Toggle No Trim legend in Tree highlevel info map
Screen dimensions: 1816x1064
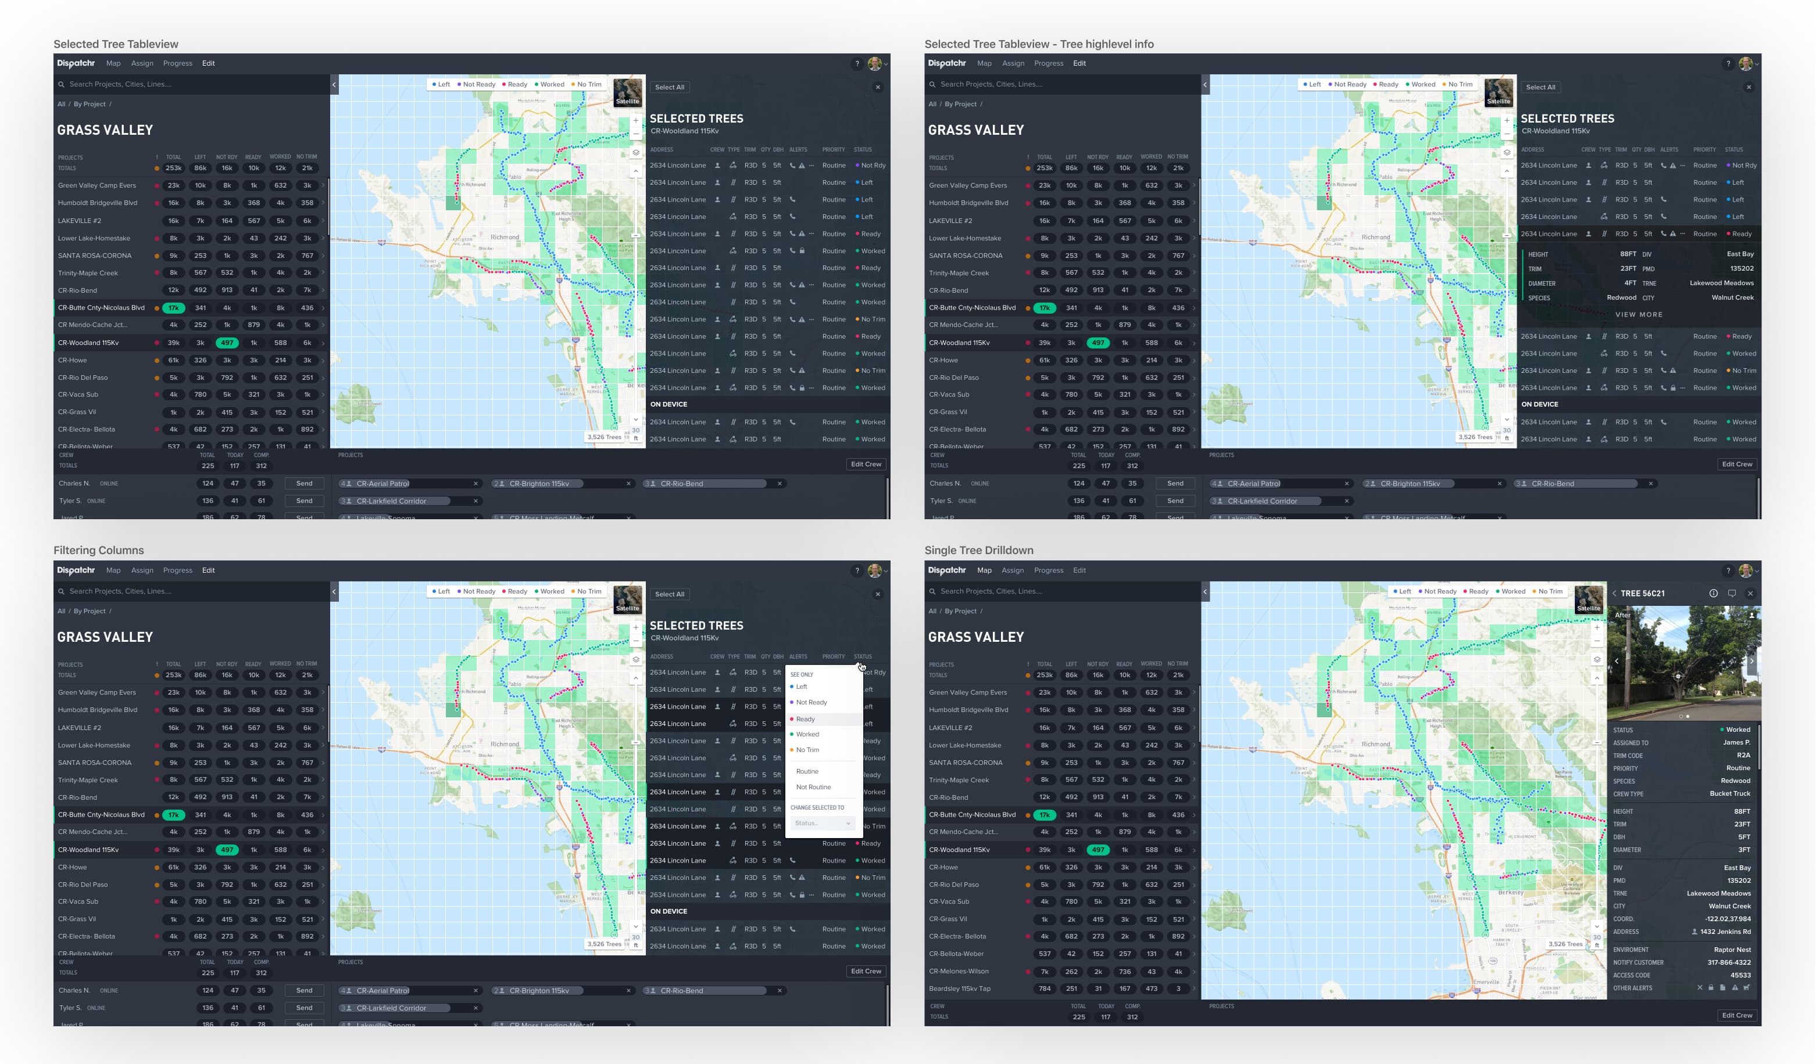coord(1458,84)
